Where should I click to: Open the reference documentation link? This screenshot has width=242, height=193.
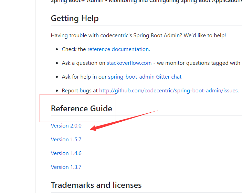118,49
